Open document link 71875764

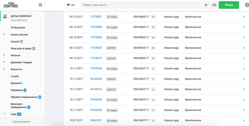point(96,68)
